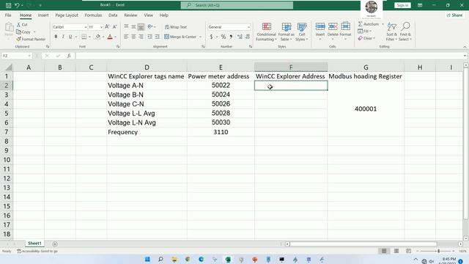The width and height of the screenshot is (469, 264).
Task: Open the Clear dropdown
Action: pyautogui.click(x=366, y=38)
